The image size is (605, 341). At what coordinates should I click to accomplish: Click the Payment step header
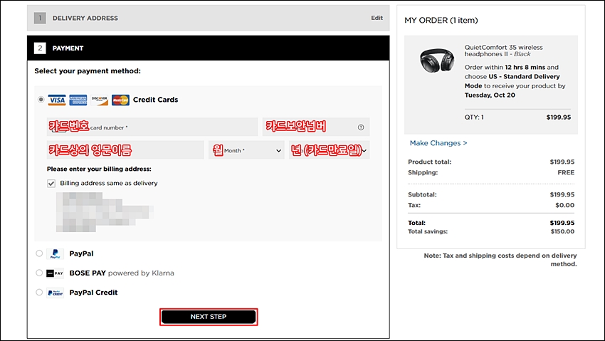[x=208, y=48]
